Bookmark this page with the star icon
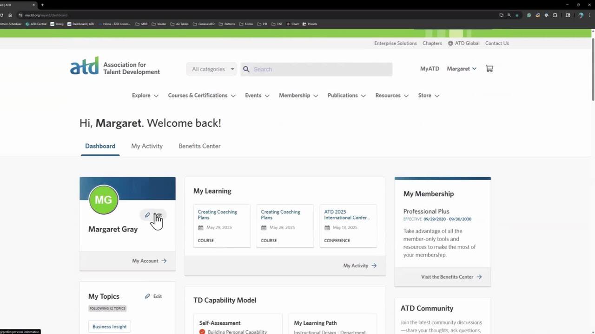Image resolution: width=595 pixels, height=334 pixels. coord(517,15)
